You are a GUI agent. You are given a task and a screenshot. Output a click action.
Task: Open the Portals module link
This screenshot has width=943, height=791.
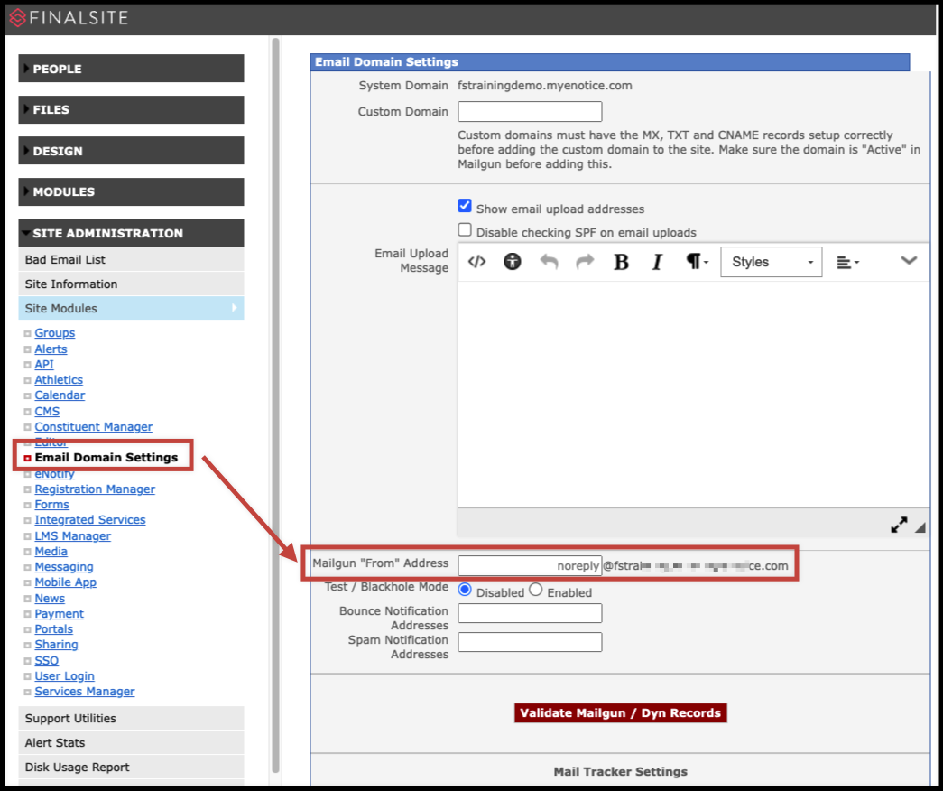[53, 629]
